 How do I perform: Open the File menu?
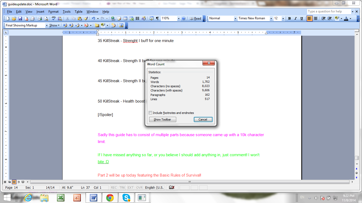point(10,12)
